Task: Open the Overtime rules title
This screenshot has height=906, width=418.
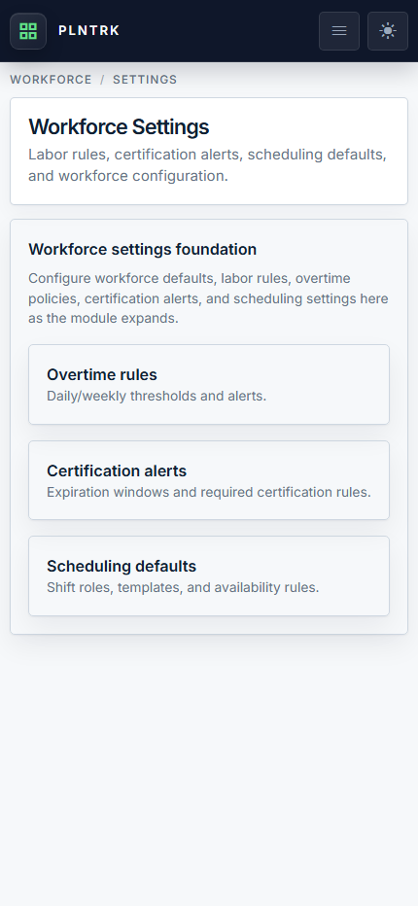Action: (102, 375)
